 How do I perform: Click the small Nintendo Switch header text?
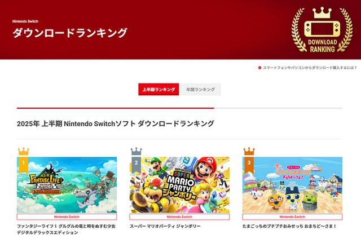click(25, 22)
